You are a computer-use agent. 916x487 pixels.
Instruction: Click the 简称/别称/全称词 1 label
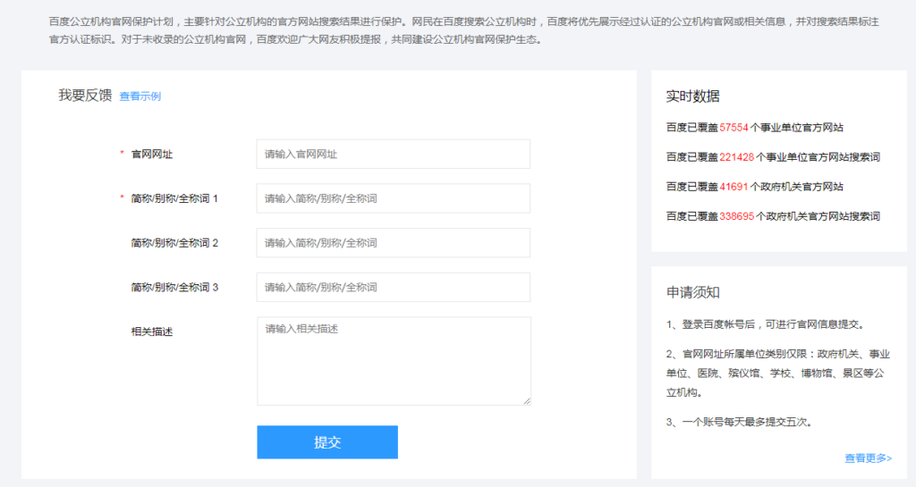(x=174, y=198)
